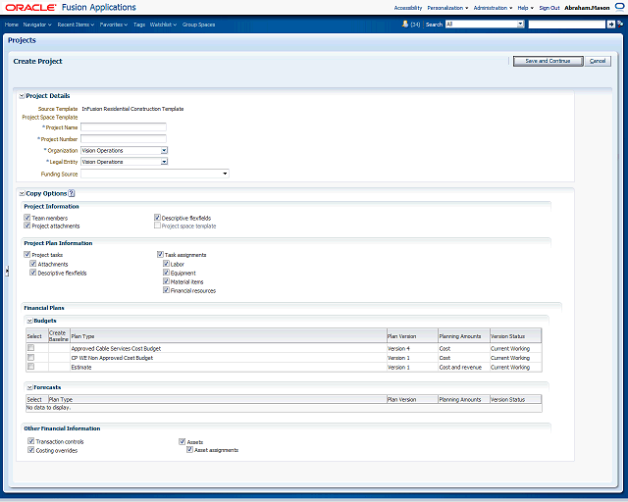Open the Organization dropdown
Image resolution: width=628 pixels, height=502 pixels.
(164, 151)
